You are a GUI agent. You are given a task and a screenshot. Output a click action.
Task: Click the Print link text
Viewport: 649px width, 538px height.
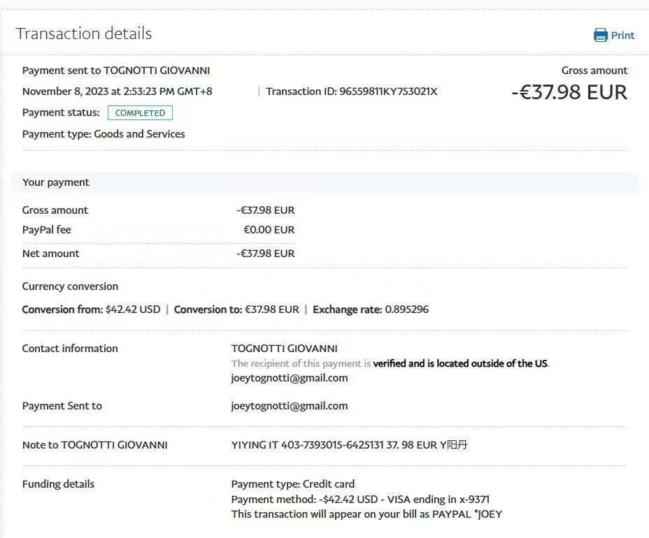click(x=622, y=36)
